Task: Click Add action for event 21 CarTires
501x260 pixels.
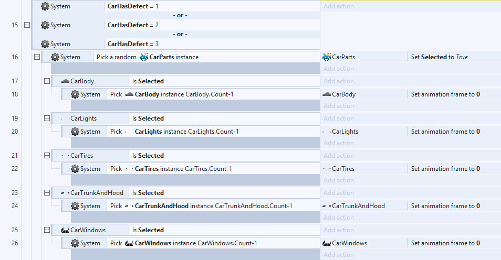Action: click(x=338, y=155)
